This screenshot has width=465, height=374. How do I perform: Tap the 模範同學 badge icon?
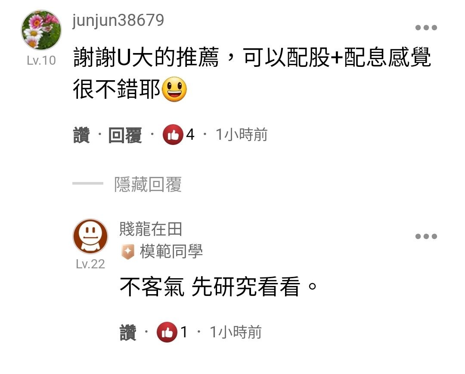(128, 252)
